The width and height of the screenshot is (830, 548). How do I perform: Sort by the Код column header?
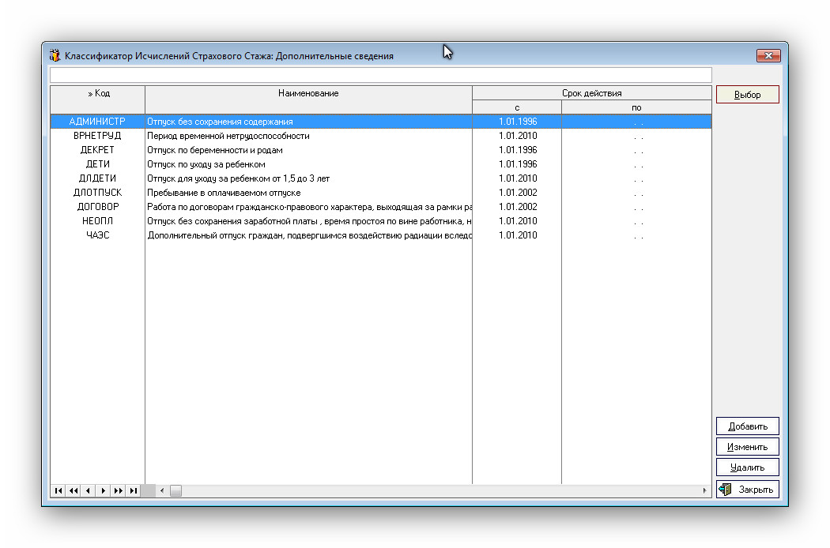[x=98, y=94]
